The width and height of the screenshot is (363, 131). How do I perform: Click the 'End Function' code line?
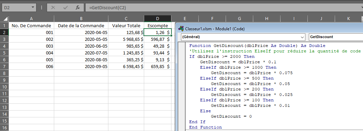(x=205, y=127)
